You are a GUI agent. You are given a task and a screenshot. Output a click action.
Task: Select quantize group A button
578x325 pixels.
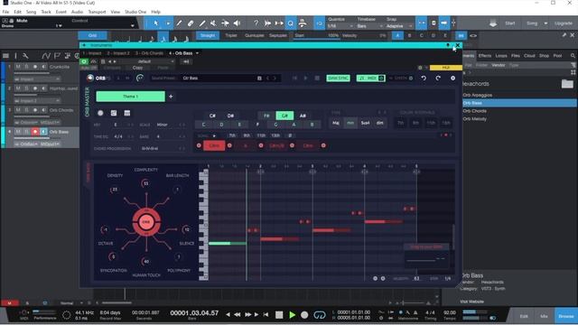tap(397, 36)
